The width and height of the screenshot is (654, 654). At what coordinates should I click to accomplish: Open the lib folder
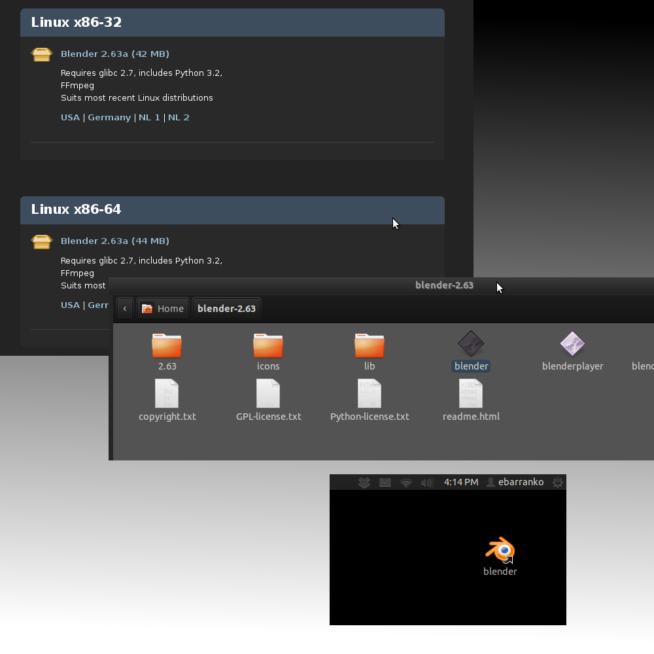370,345
